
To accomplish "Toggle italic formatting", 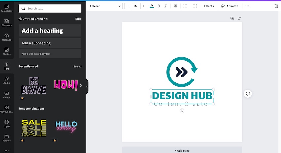I will [x=165, y=6].
